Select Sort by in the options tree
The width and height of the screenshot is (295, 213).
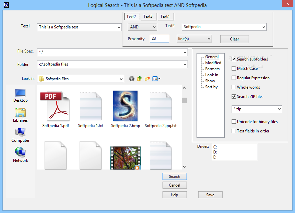point(211,87)
